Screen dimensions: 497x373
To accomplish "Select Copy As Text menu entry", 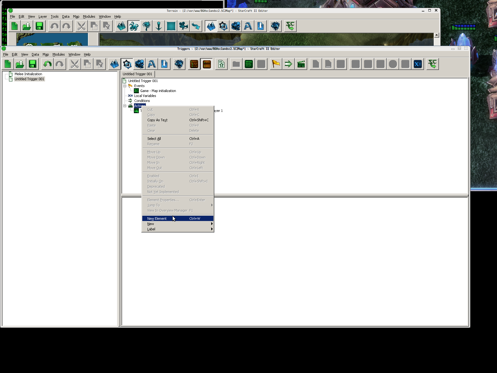I will (157, 120).
